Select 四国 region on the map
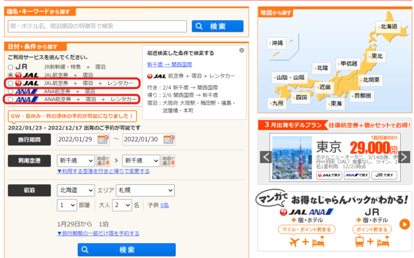The height and width of the screenshot is (258, 414). pyautogui.click(x=301, y=98)
